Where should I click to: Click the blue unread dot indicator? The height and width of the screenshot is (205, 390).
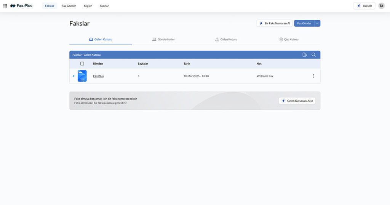(74, 76)
